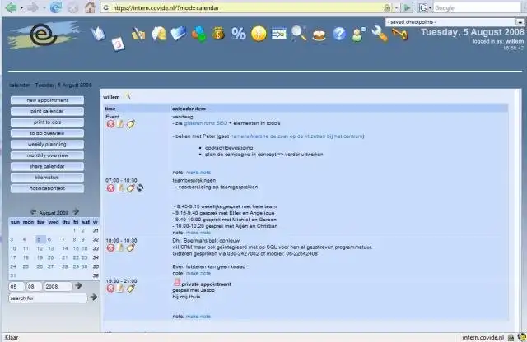Open the form-with-arrow toolbar icon

coord(278,34)
